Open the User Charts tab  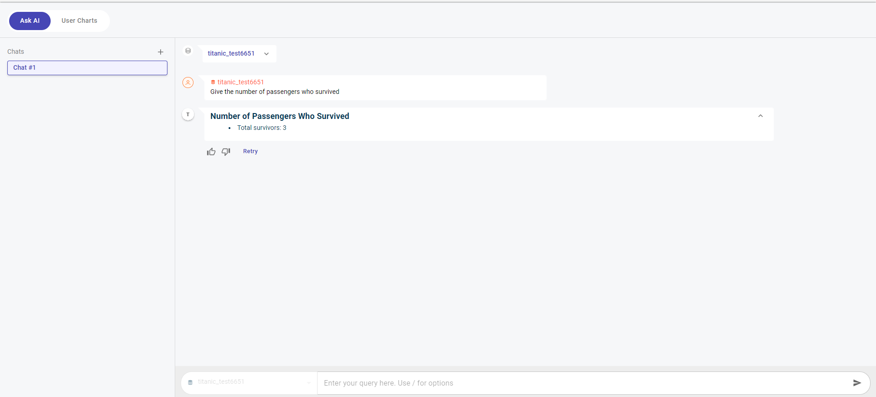(x=79, y=21)
